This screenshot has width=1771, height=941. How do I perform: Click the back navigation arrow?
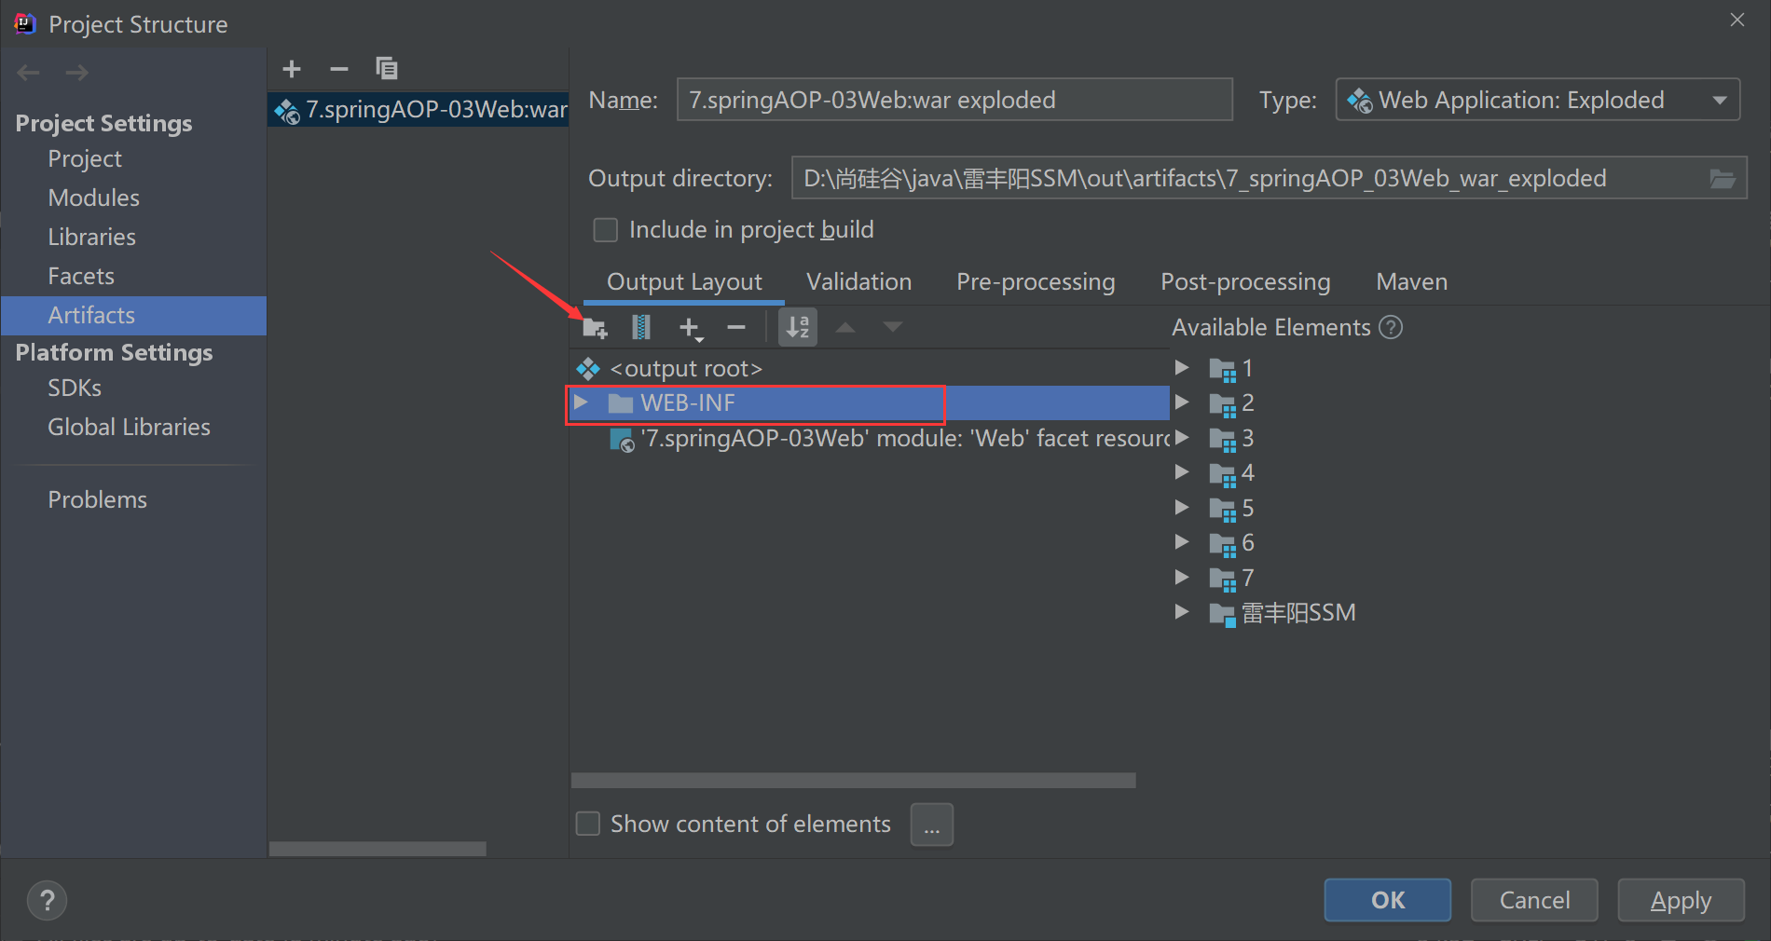(28, 72)
